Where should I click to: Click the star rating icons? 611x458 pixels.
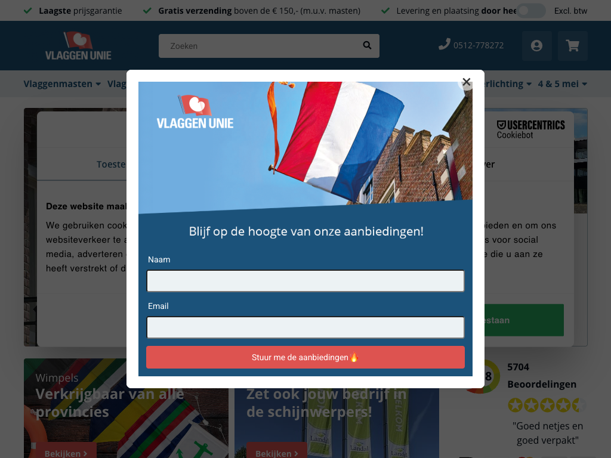point(547,405)
